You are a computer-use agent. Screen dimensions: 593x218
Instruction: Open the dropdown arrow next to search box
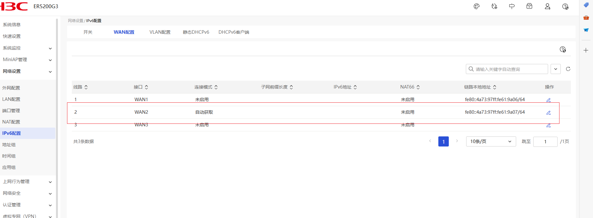pos(555,69)
